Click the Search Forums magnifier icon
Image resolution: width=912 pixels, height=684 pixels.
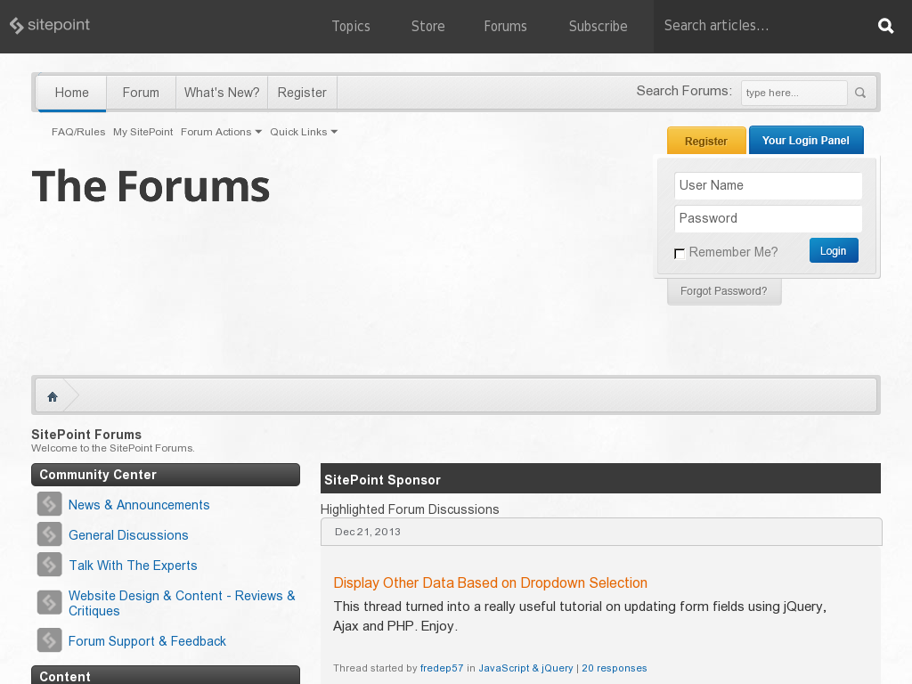860,93
